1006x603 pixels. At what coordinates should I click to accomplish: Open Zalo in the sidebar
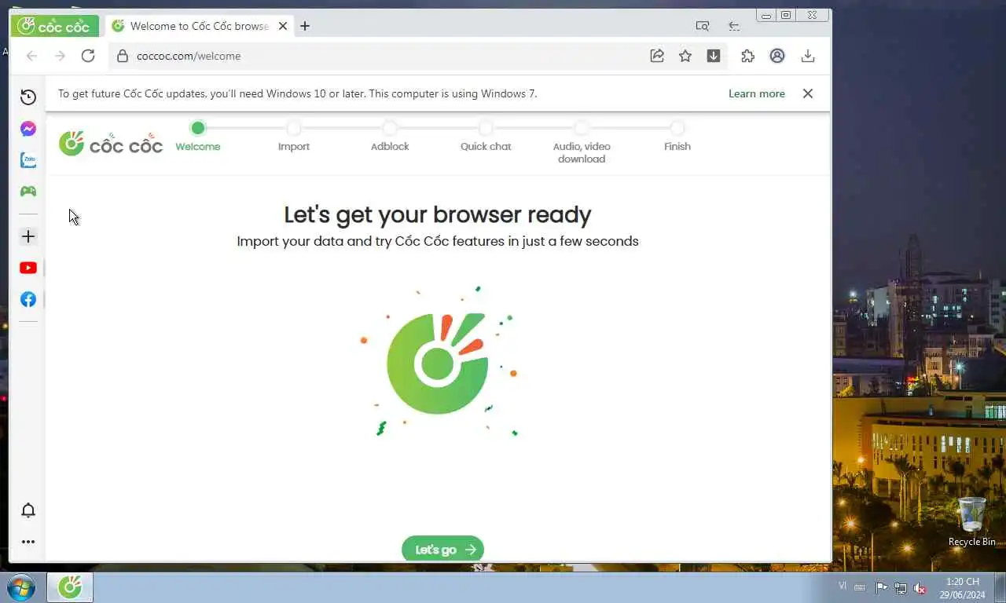(28, 160)
